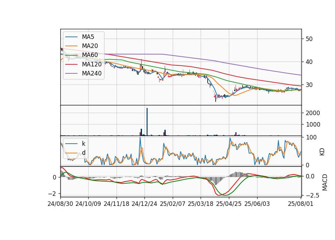This screenshot has width=335, height=240.
Task: Click the 25/08/01 date tick label
Action: point(300,204)
